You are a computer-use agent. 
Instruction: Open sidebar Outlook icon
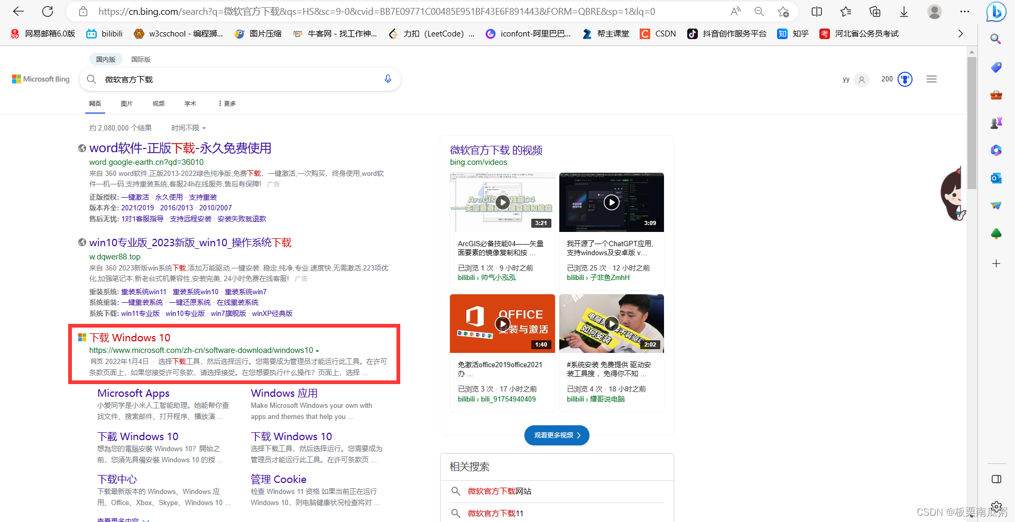pyautogui.click(x=996, y=178)
